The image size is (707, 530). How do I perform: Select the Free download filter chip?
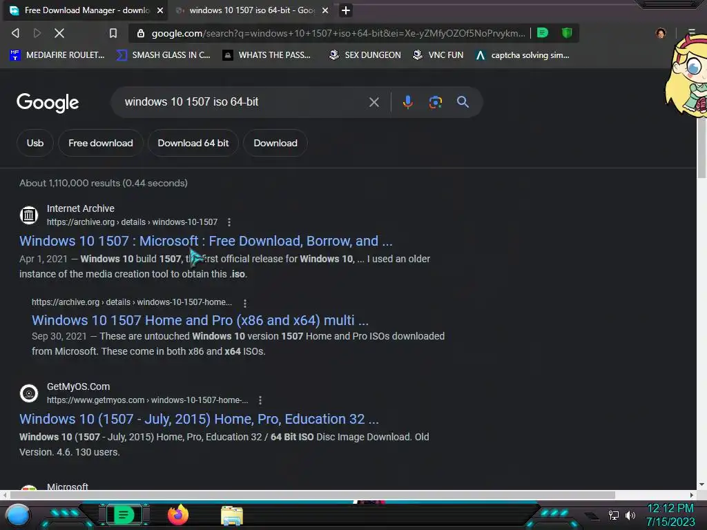[101, 143]
